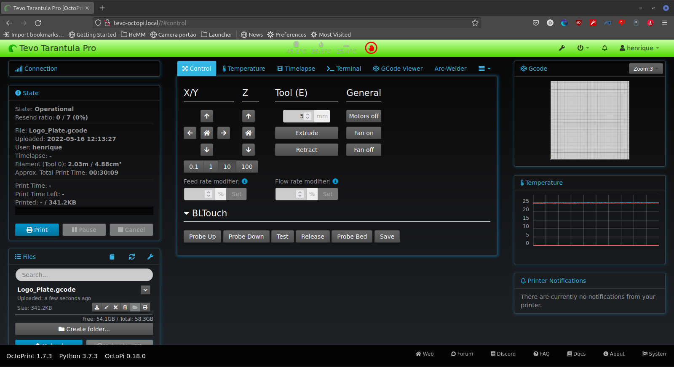674x367 pixels.
Task: Select 1 mm jog step
Action: (211, 167)
